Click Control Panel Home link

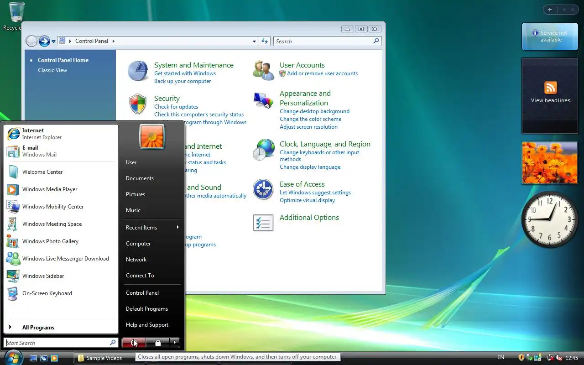pos(63,60)
